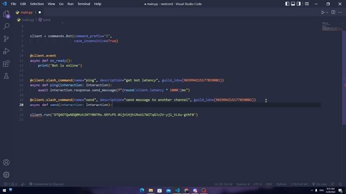Run the Python file with play button
346x194 pixels.
pos(323,12)
